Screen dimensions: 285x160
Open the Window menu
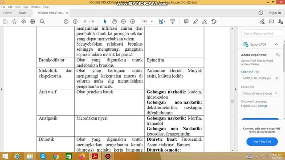(x=36, y=7)
